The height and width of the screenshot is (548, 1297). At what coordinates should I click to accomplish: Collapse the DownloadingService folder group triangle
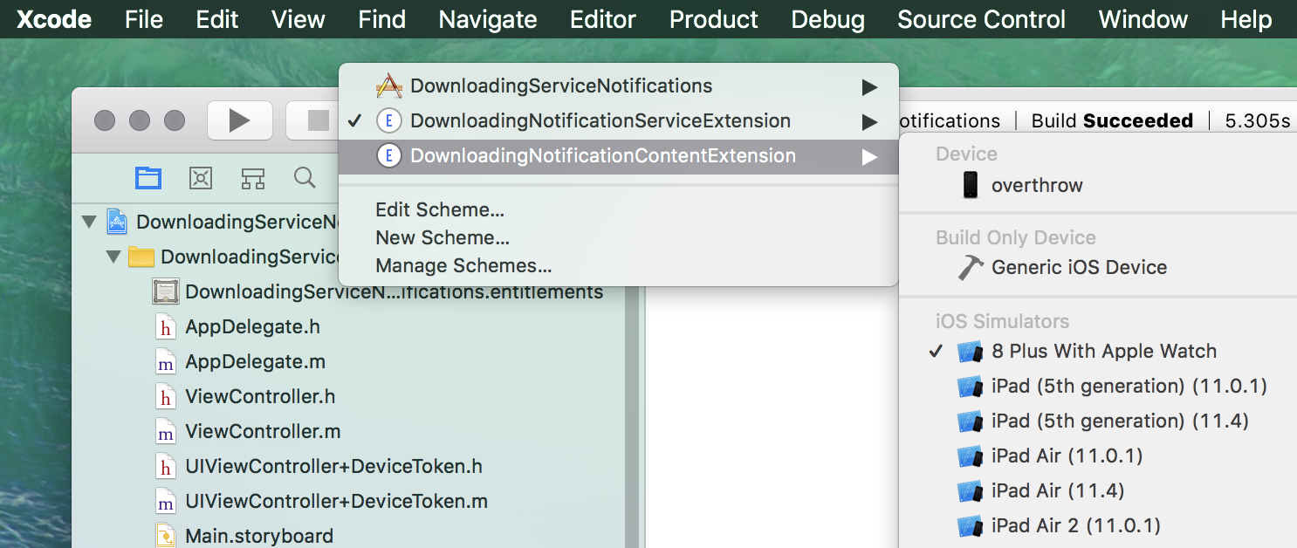point(113,257)
